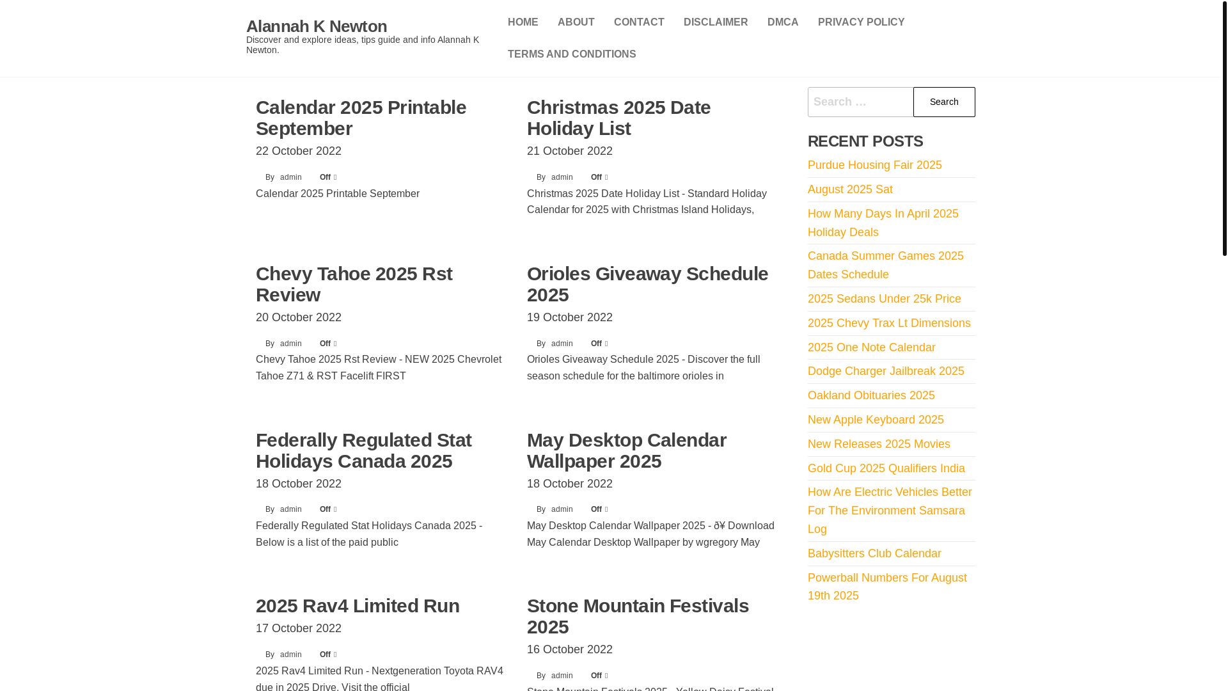Click admin author under Orioles Giveaway Schedule 2025

tap(562, 344)
